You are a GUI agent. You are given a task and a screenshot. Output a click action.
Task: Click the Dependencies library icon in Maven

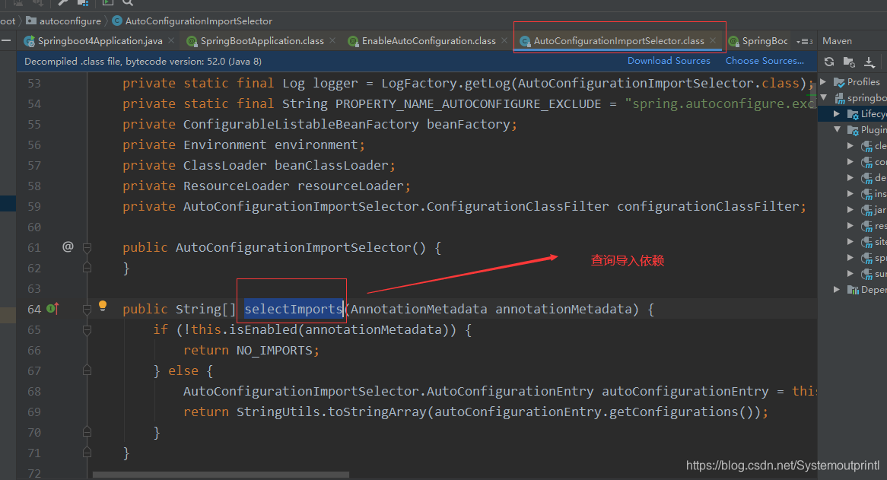853,290
